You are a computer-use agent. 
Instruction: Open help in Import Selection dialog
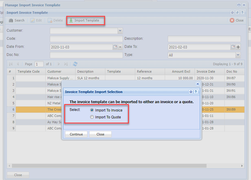point(196,92)
